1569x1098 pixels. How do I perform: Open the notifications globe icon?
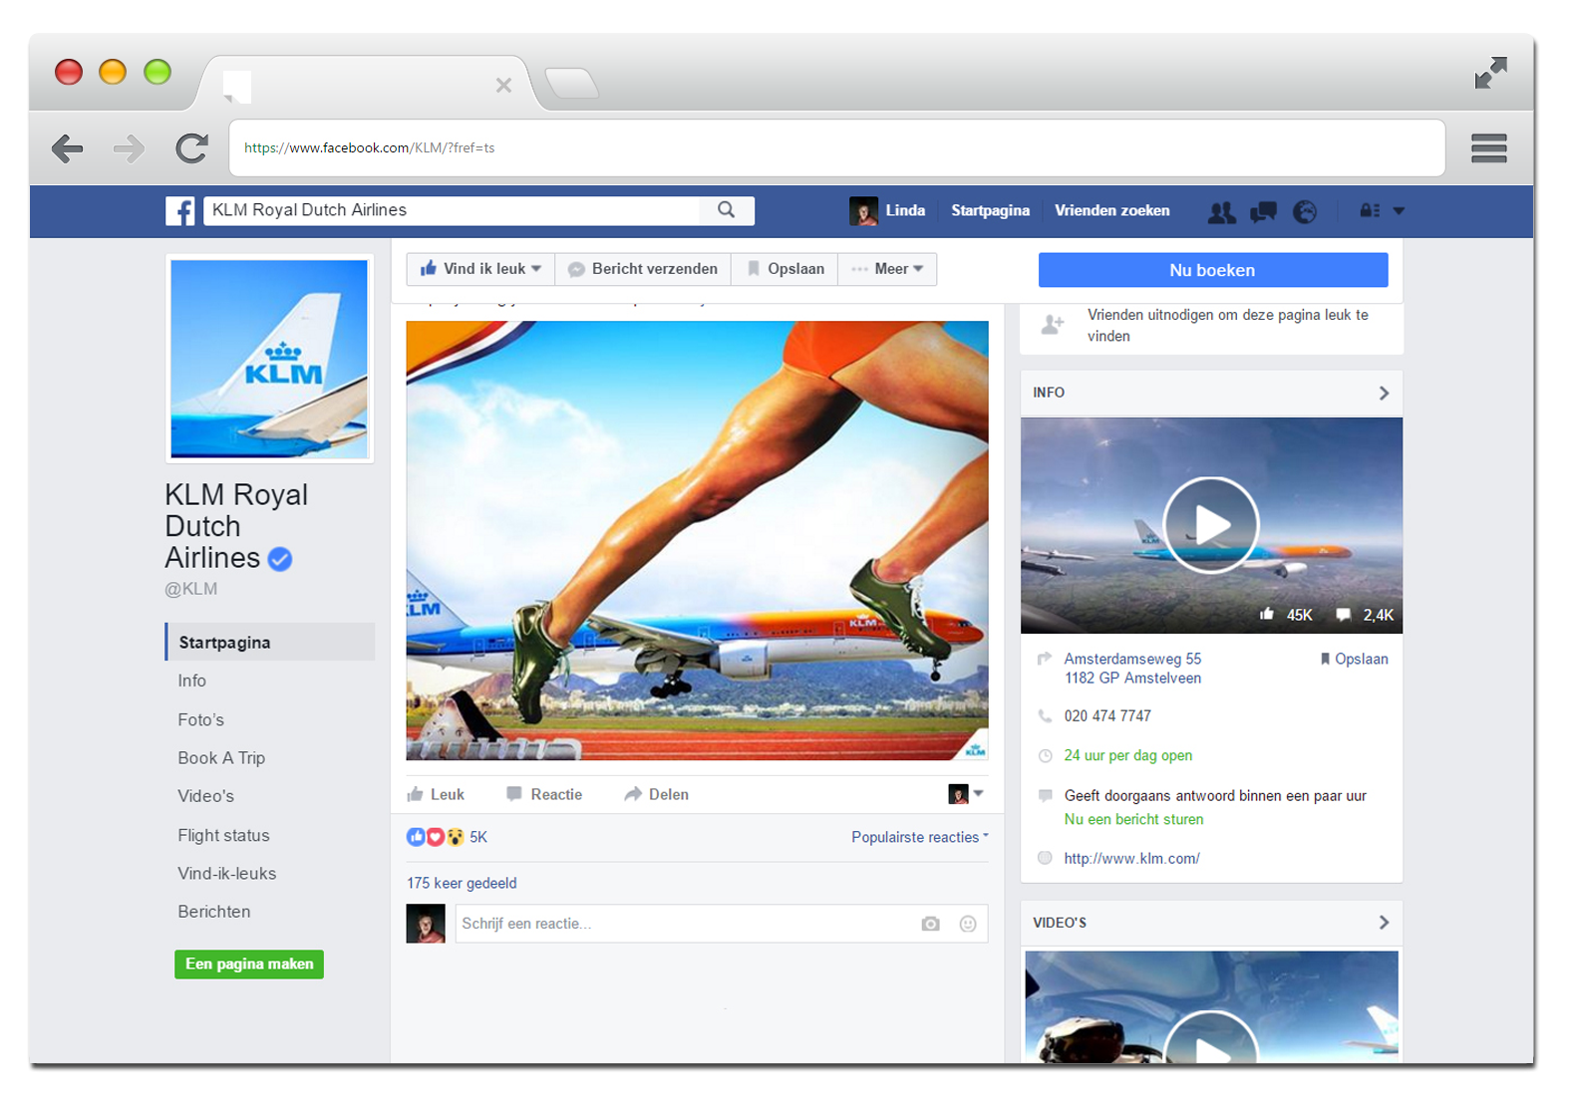1305,211
